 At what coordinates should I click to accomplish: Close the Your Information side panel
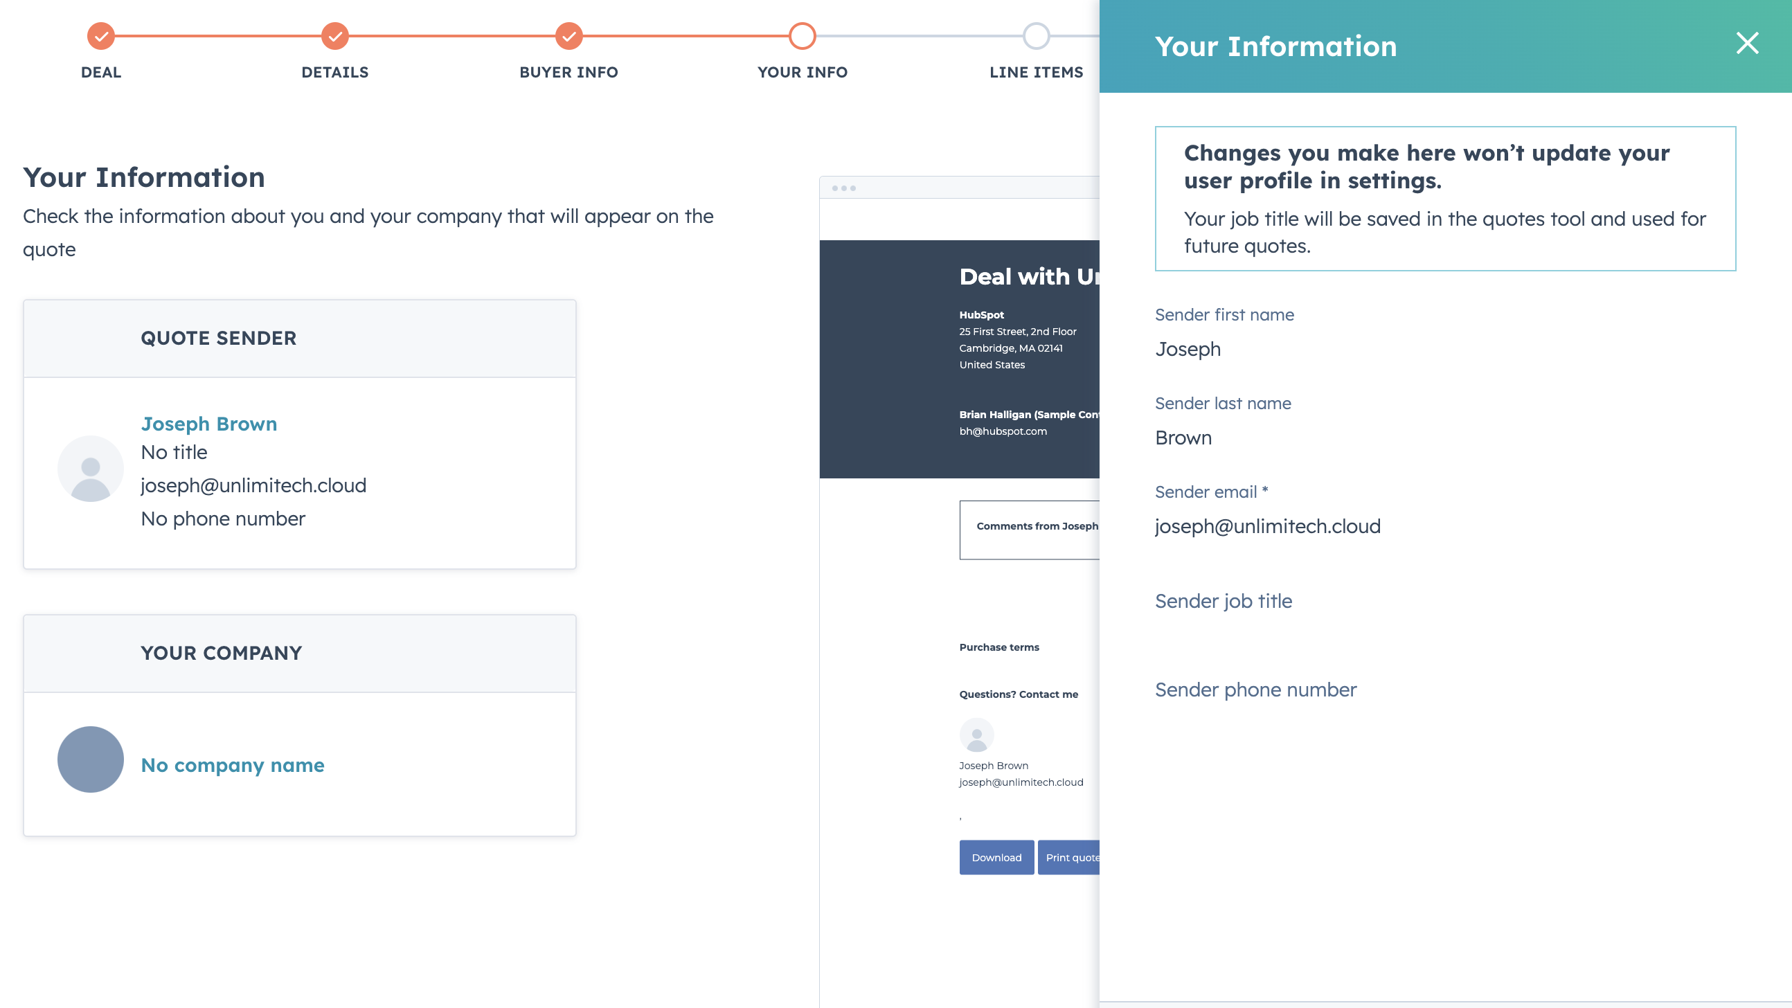(x=1746, y=43)
